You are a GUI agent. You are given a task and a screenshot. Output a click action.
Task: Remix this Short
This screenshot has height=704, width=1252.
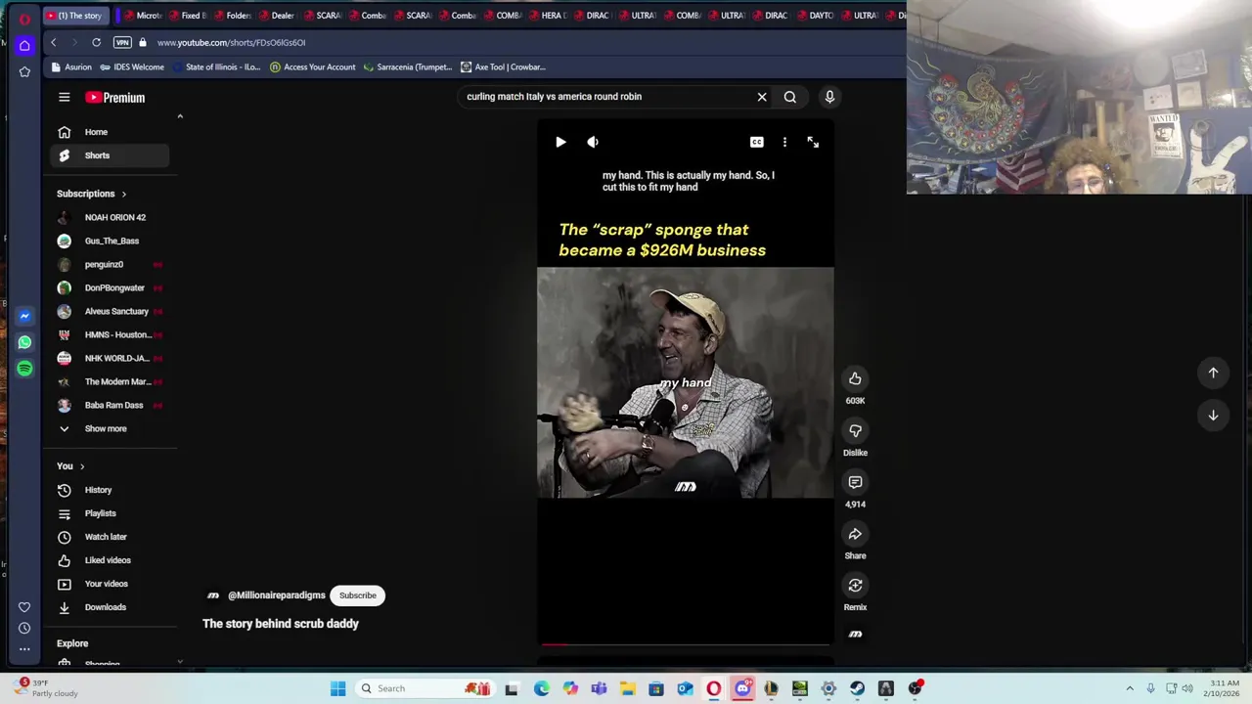pyautogui.click(x=855, y=585)
